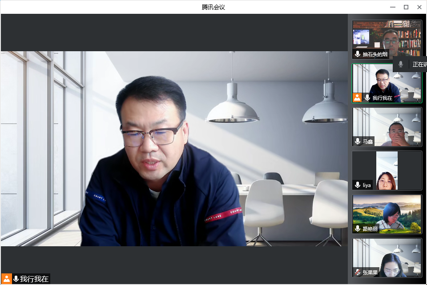Select 抽石头的烟's video thumbnail
427x285 pixels.
click(x=387, y=36)
